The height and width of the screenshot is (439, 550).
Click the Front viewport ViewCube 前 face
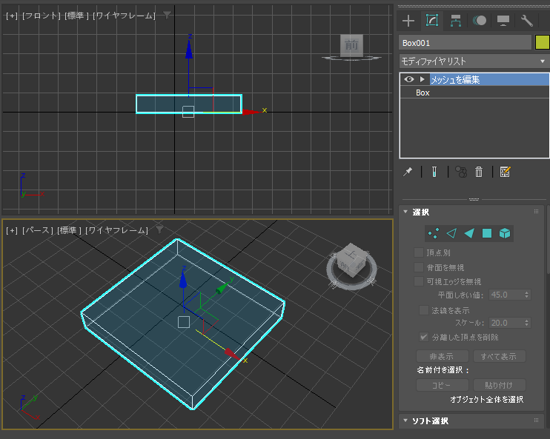coord(351,45)
